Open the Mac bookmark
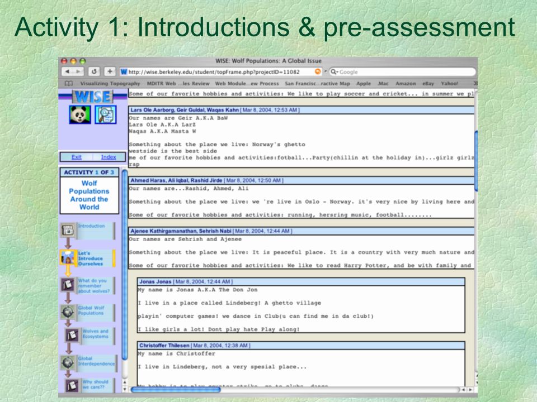 coord(383,83)
